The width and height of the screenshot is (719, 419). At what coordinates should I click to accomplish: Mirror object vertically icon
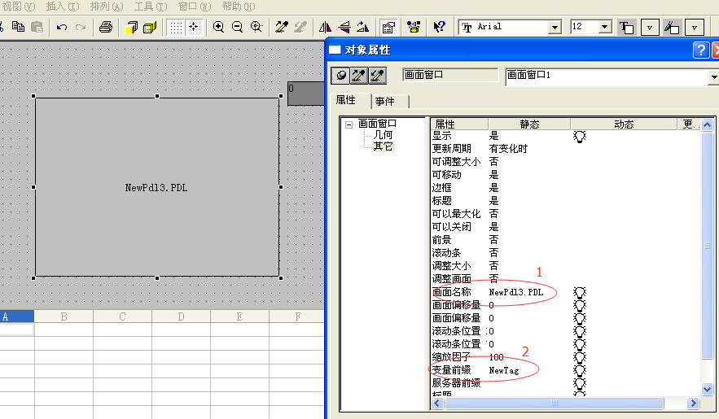click(x=344, y=27)
